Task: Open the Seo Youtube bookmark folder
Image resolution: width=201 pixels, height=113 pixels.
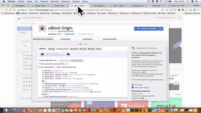Action: (150, 13)
